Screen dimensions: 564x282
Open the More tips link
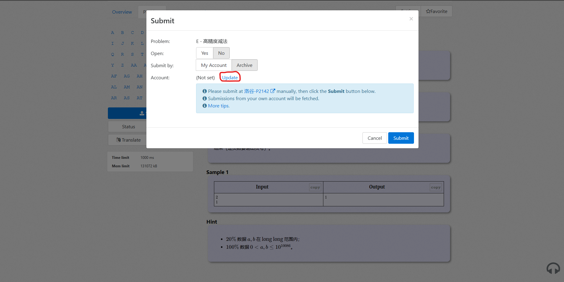(219, 106)
